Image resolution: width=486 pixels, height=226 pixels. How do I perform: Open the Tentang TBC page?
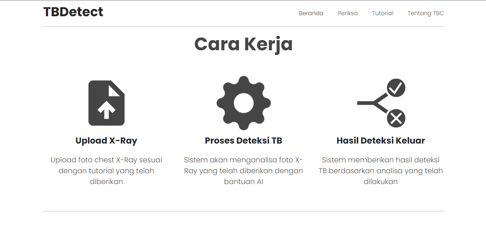(x=426, y=13)
